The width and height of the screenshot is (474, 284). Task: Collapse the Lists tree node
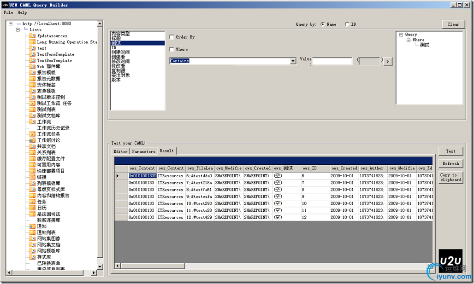(18, 29)
